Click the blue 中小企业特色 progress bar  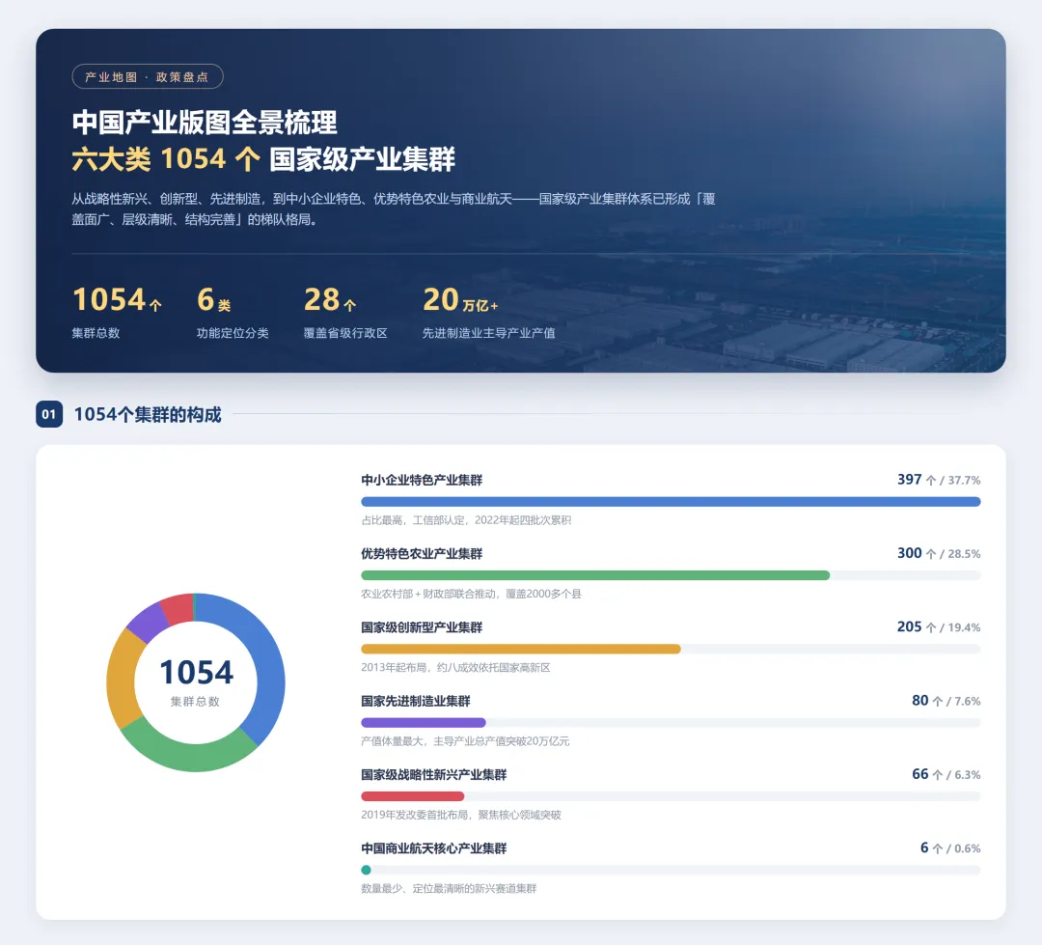(x=671, y=502)
